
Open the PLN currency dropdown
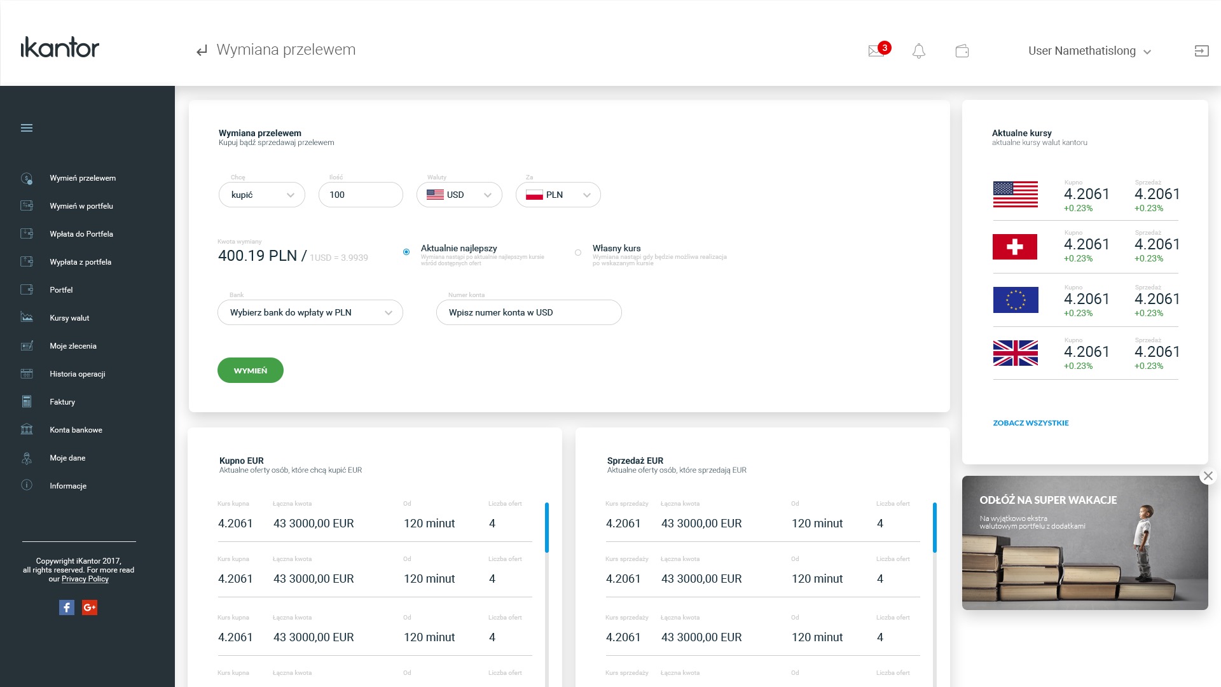pyautogui.click(x=558, y=195)
